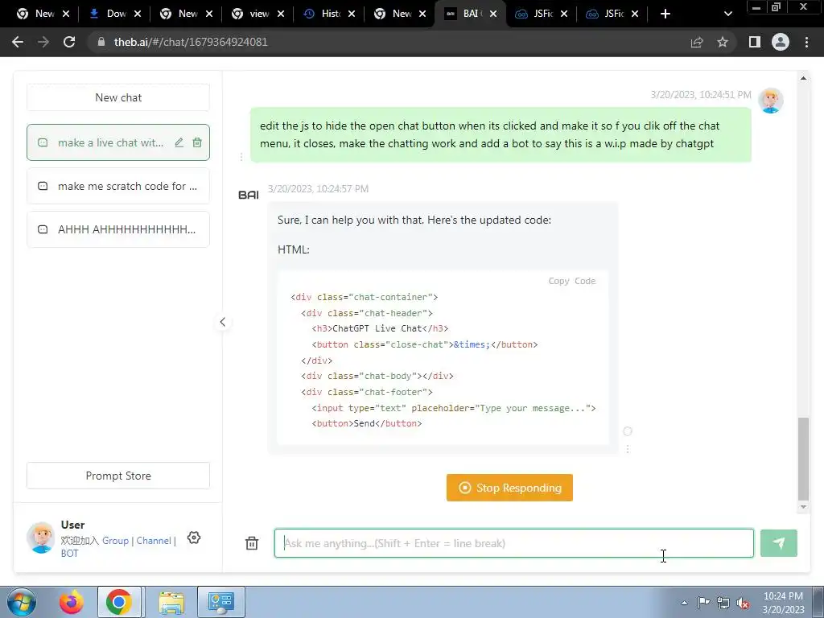Close the BAI chat tab
Screen dimensions: 824x618
point(493,14)
